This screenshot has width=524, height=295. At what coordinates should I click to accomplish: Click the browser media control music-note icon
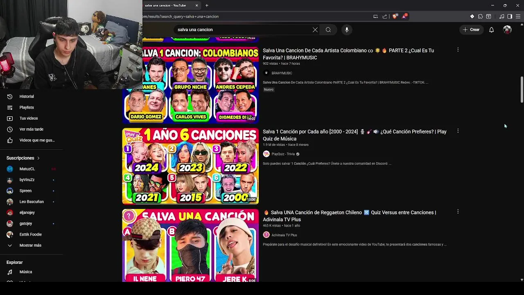(501, 16)
